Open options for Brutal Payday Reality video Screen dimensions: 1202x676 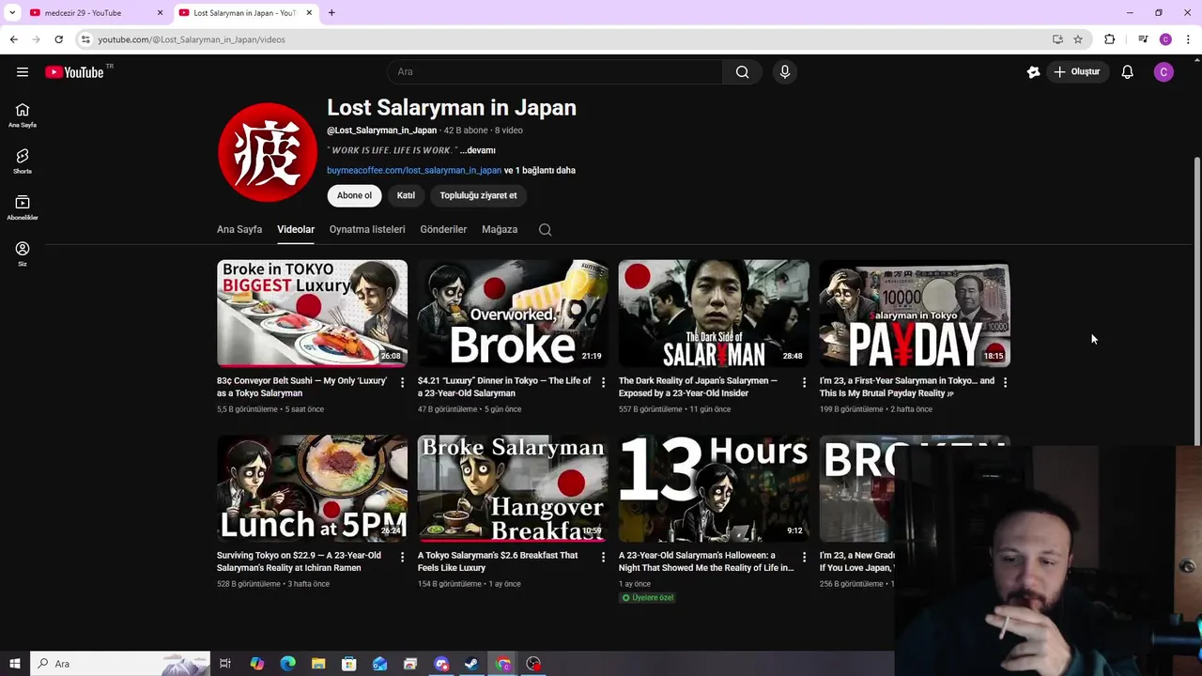1005,382
